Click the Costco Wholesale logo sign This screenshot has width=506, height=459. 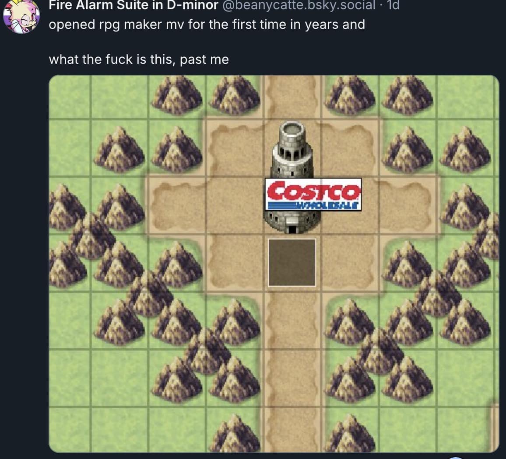(313, 195)
